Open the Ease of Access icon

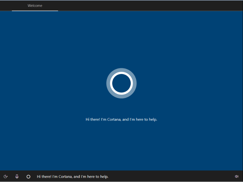6,176
